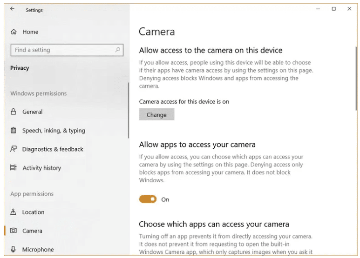Click the Windows permissions section label
360x258 pixels.
pyautogui.click(x=39, y=93)
